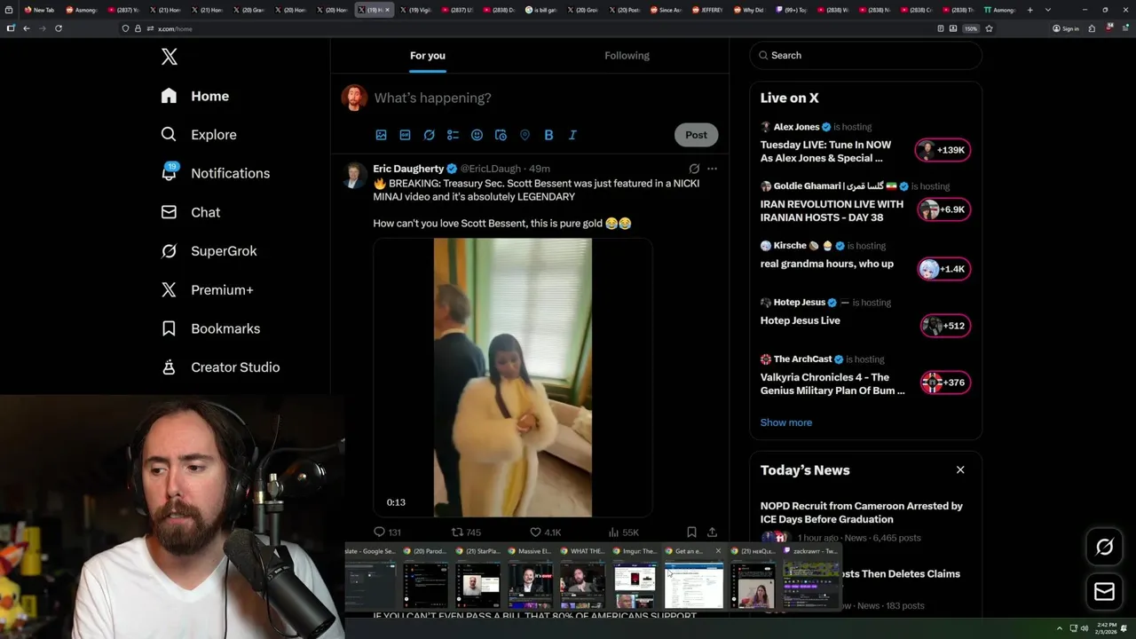This screenshot has width=1136, height=639.
Task: Click the 150% zoom indicator
Action: [x=971, y=28]
